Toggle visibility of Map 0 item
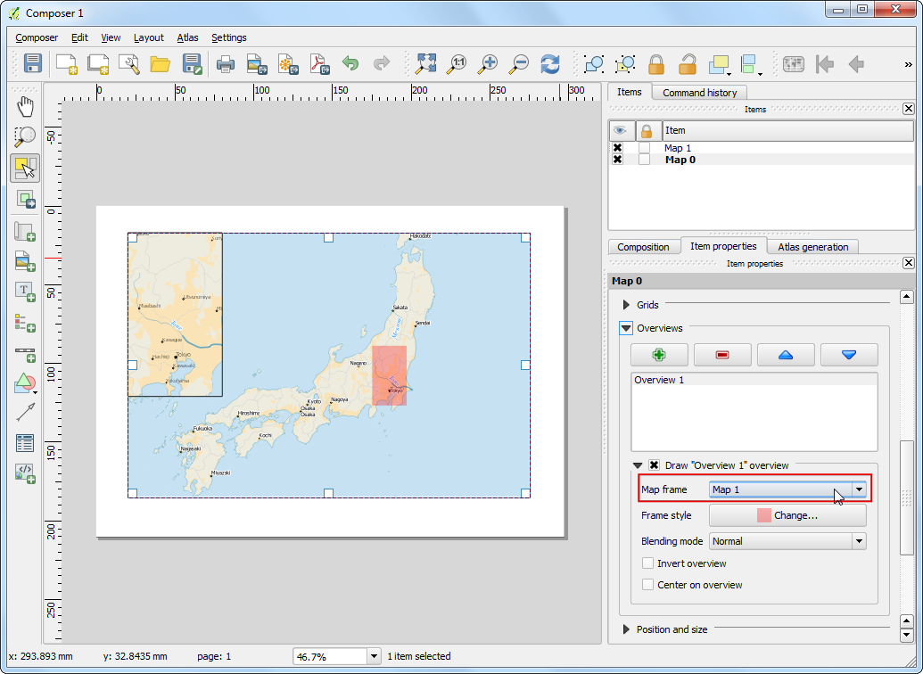The height and width of the screenshot is (674, 923). tap(617, 160)
